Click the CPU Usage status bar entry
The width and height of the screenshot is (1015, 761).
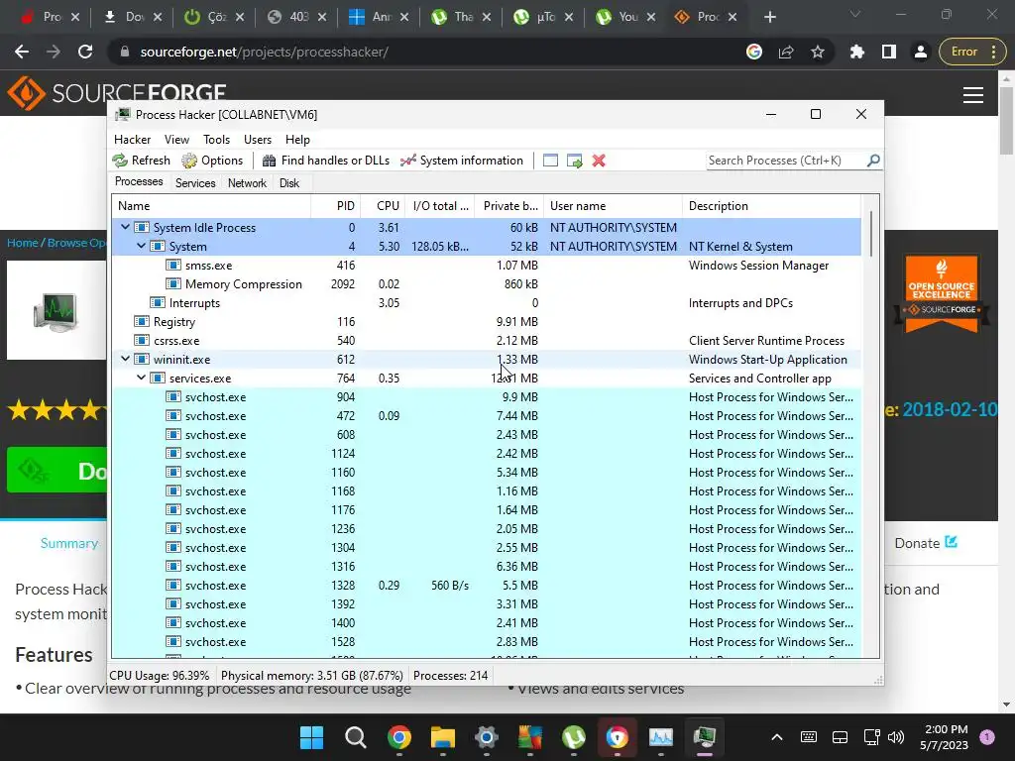160,676
